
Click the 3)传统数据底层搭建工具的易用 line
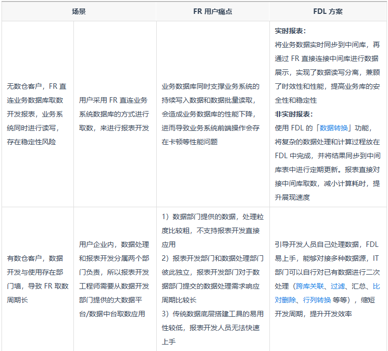click(212, 314)
